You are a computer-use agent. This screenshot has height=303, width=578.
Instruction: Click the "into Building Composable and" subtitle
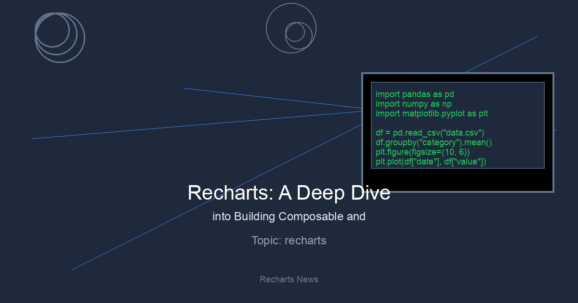point(289,216)
